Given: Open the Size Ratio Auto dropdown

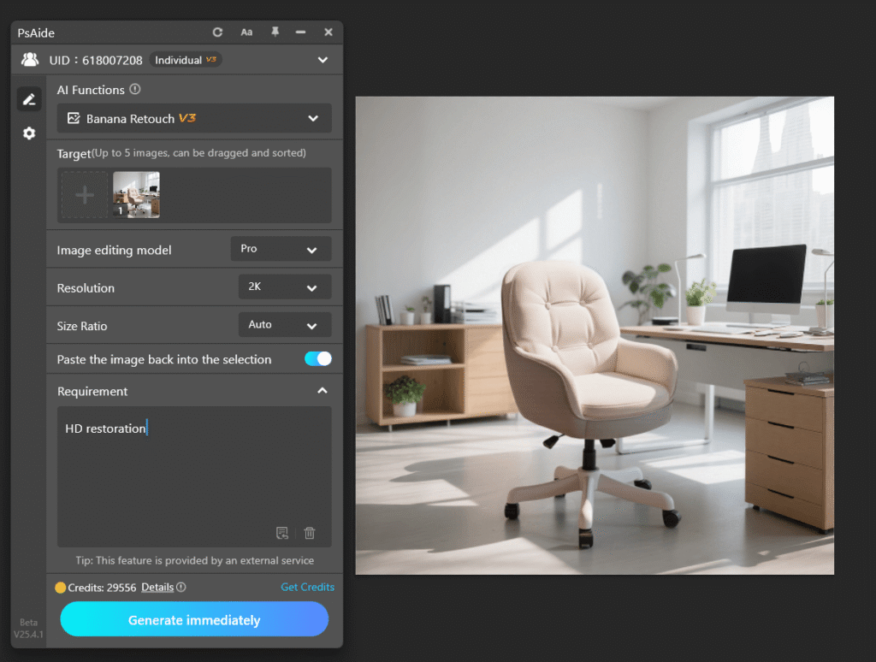Looking at the screenshot, I should coord(284,325).
